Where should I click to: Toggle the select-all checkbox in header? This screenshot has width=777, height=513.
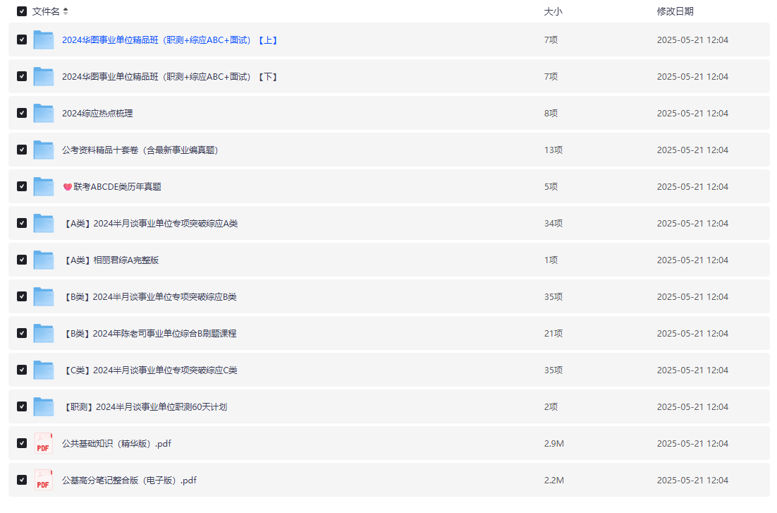22,11
